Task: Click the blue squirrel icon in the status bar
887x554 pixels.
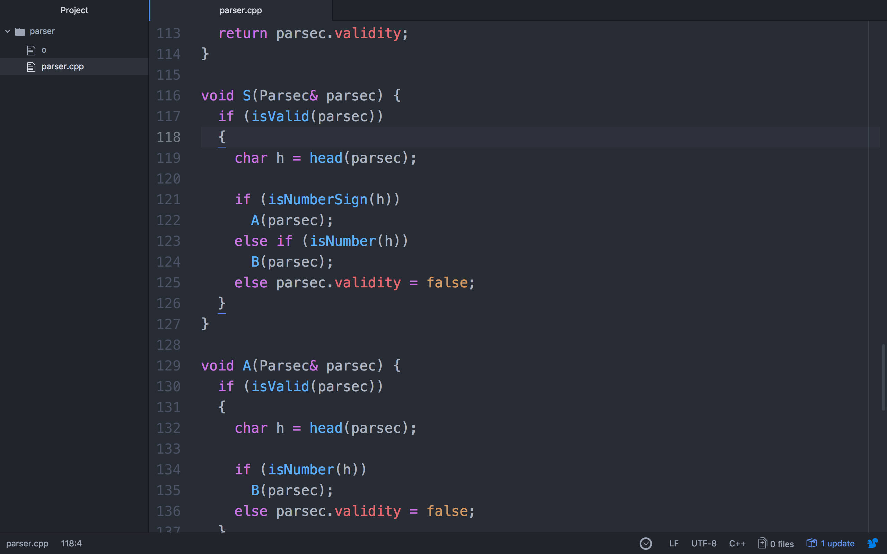Action: [x=873, y=543]
